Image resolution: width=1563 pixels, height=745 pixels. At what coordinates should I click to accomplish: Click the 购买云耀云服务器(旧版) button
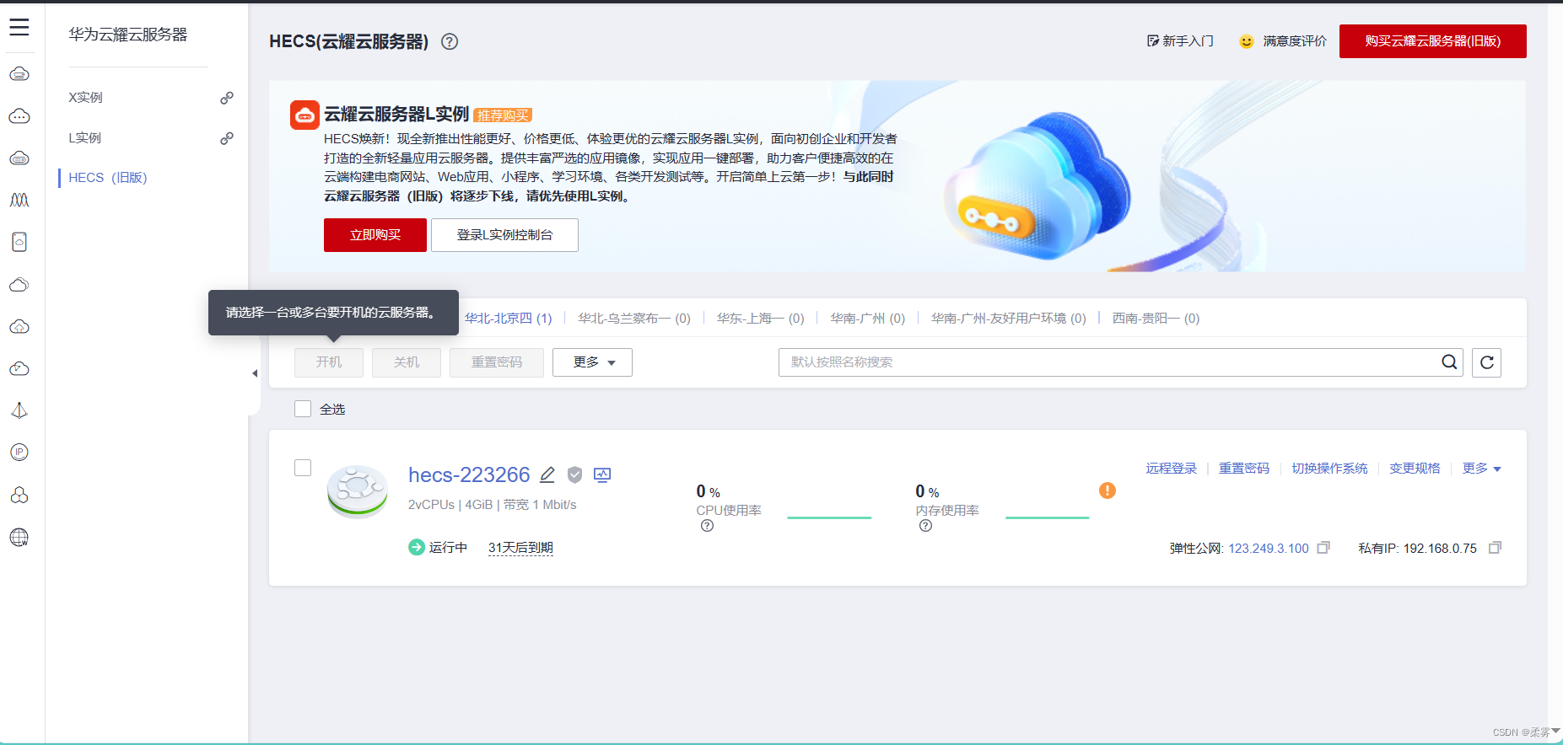point(1433,41)
